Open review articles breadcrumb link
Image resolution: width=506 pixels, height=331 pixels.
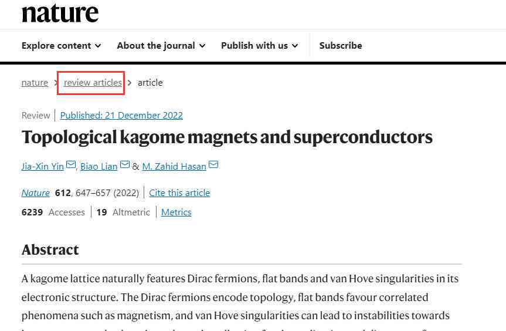click(93, 83)
